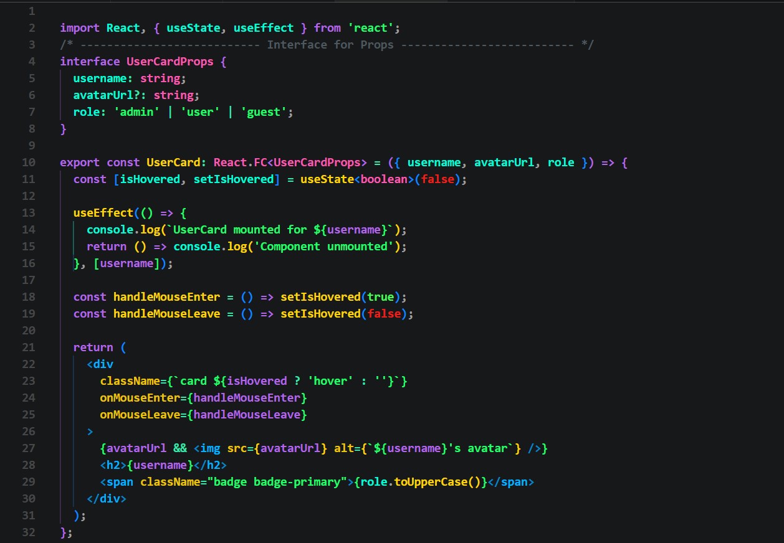Click the opening <h2> tag on line 28
Image resolution: width=784 pixels, height=543 pixels.
pos(113,465)
